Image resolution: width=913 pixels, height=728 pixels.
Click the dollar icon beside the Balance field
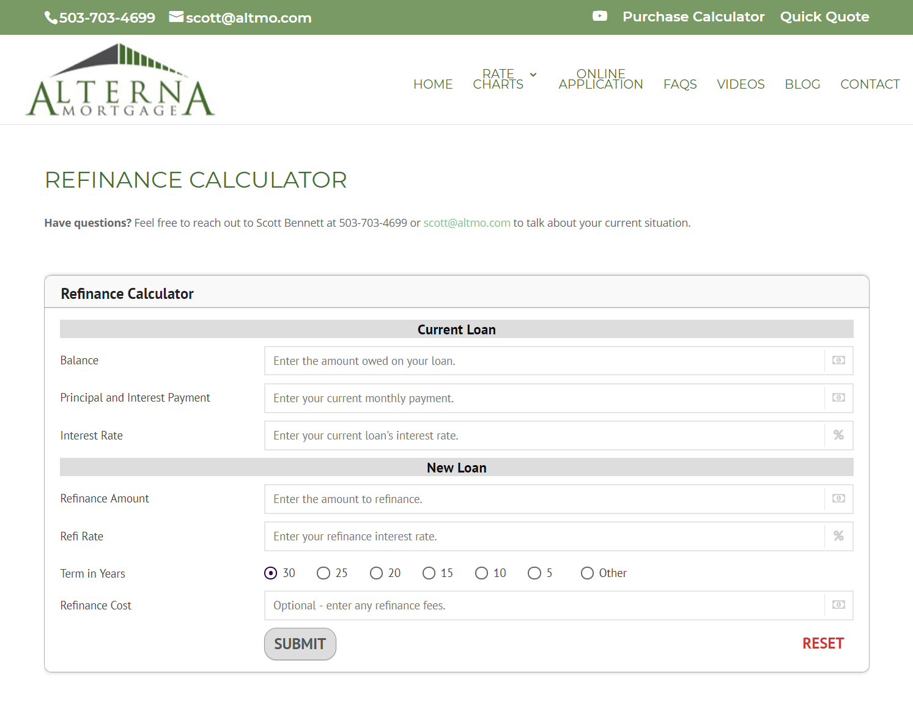click(838, 361)
